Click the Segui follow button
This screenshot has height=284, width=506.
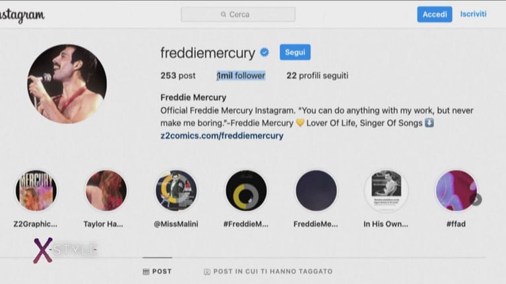[295, 52]
